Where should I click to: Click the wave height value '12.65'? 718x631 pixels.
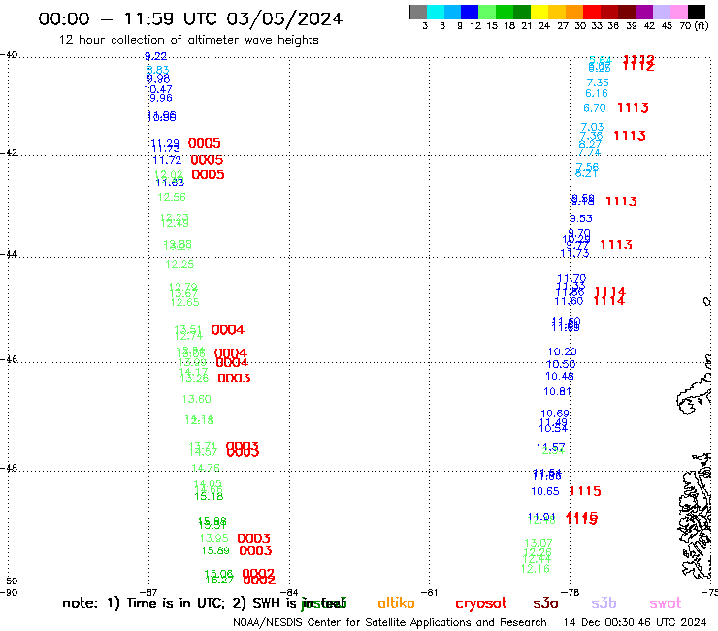point(185,302)
